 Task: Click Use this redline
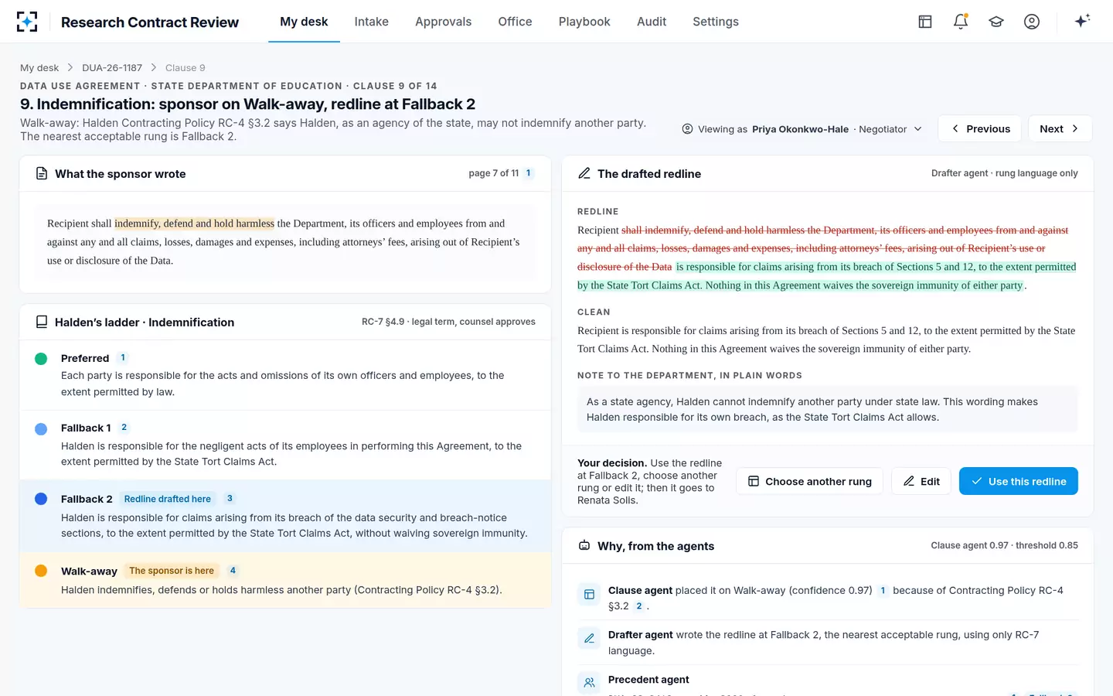pos(1019,481)
